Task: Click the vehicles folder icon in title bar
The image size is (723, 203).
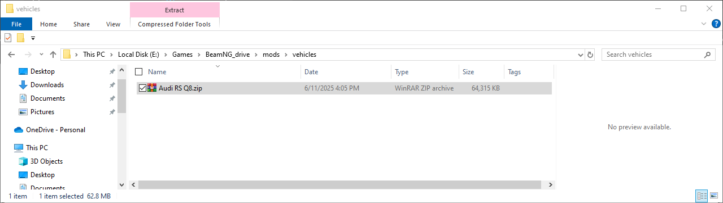Action: [10, 8]
